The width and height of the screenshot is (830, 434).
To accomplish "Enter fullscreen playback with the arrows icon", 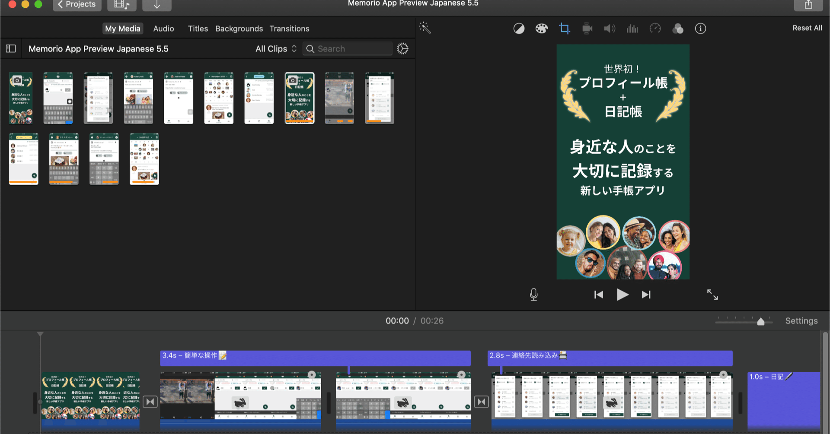I will [x=712, y=295].
